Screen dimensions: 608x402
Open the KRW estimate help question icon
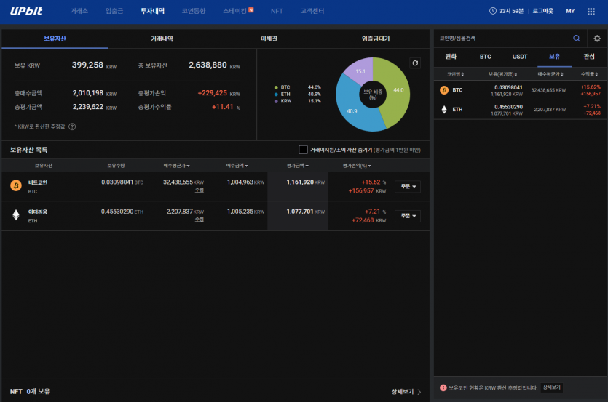[x=72, y=126]
